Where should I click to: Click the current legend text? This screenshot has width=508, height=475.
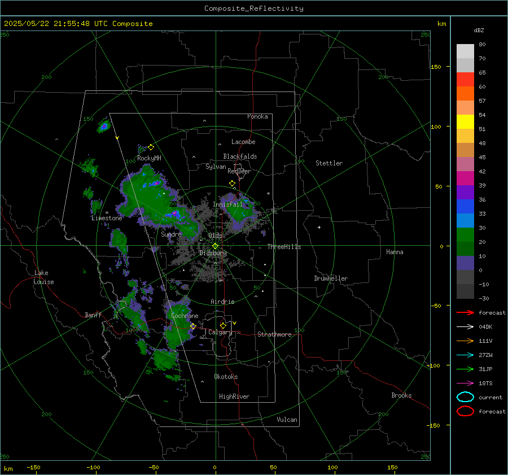(x=491, y=397)
